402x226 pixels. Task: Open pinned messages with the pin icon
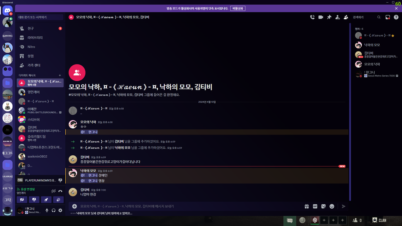point(329,17)
